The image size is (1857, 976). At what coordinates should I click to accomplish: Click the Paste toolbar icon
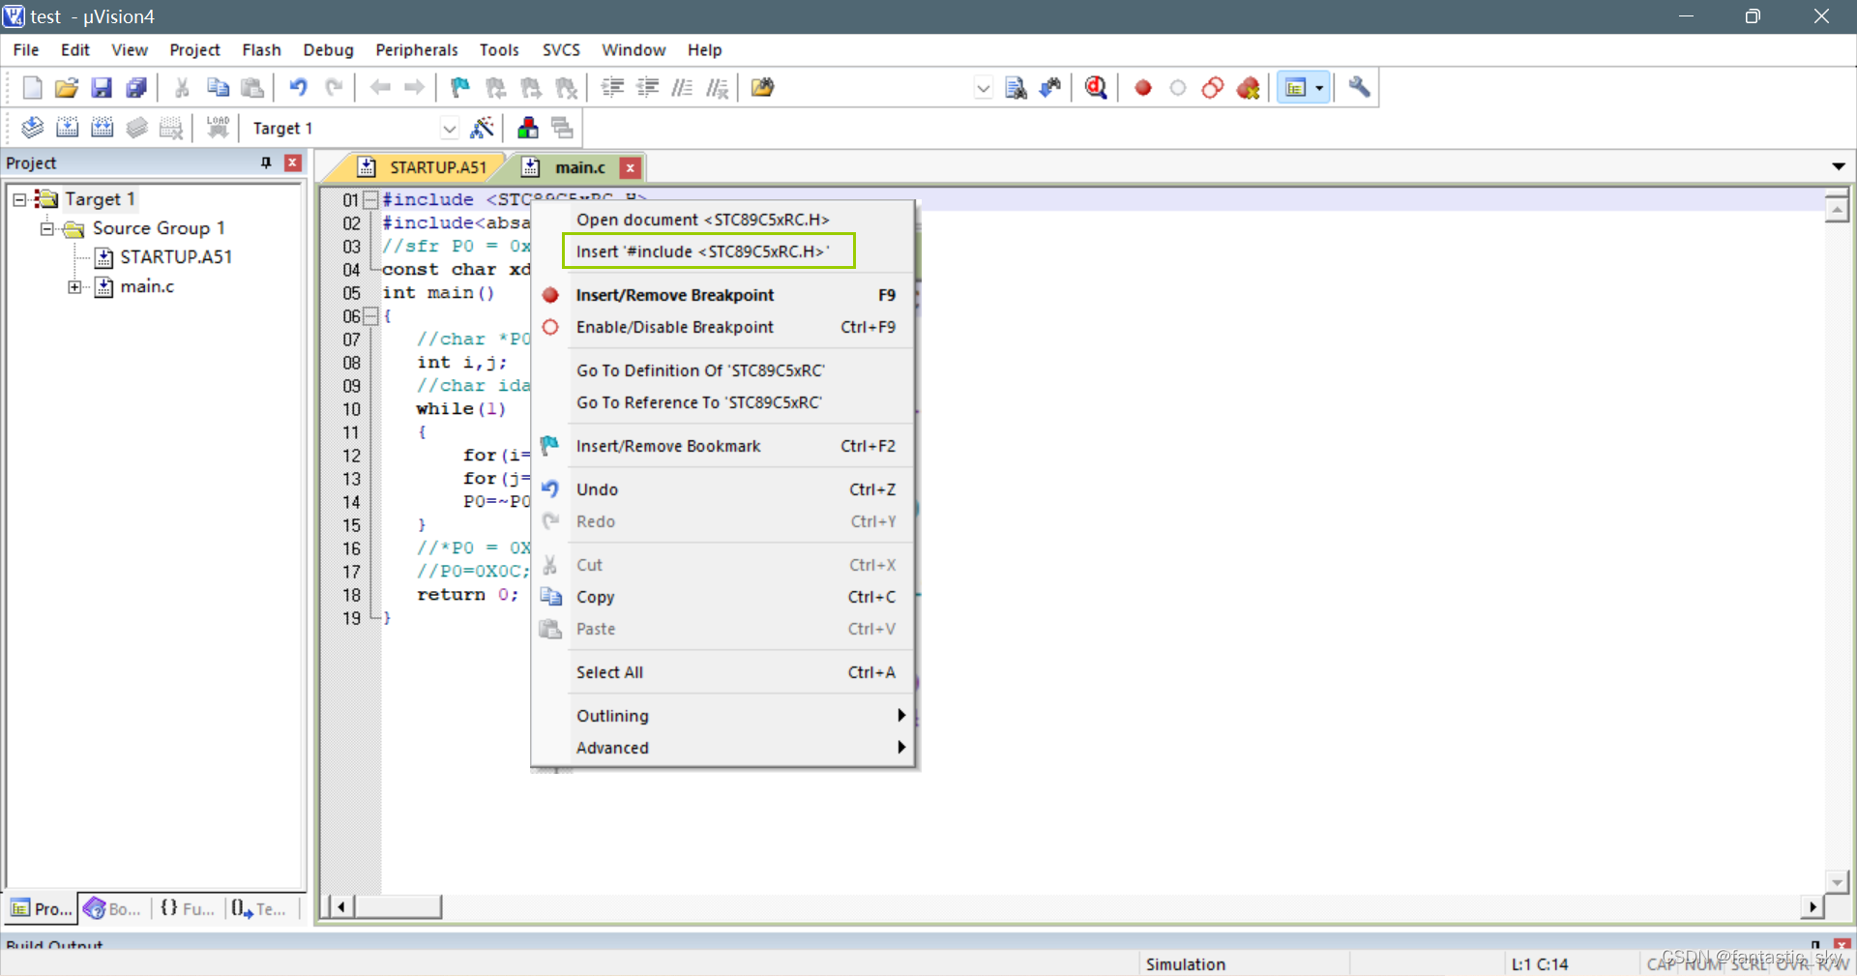252,88
